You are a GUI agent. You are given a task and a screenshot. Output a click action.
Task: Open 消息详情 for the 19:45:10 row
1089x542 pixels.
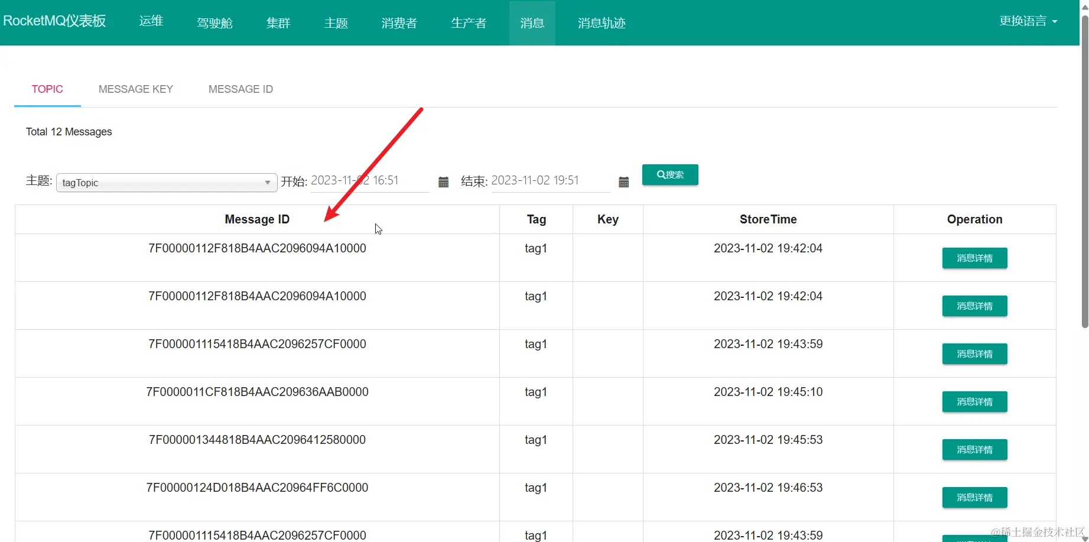pos(974,402)
